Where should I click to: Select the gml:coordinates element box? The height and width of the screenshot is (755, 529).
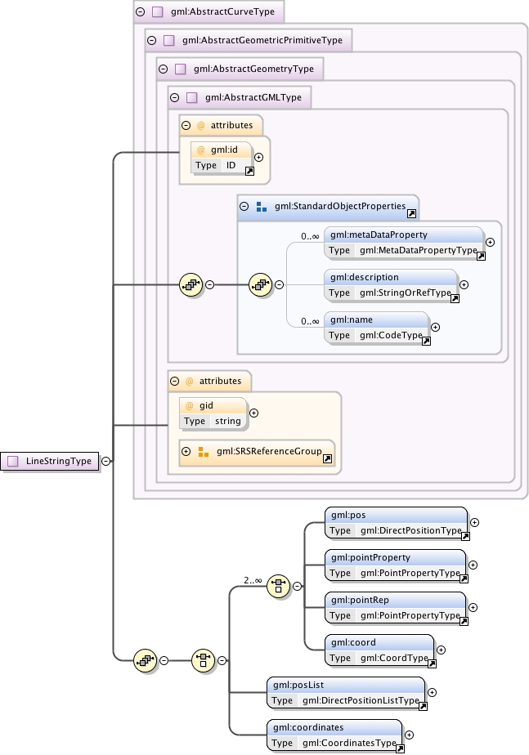click(x=334, y=735)
